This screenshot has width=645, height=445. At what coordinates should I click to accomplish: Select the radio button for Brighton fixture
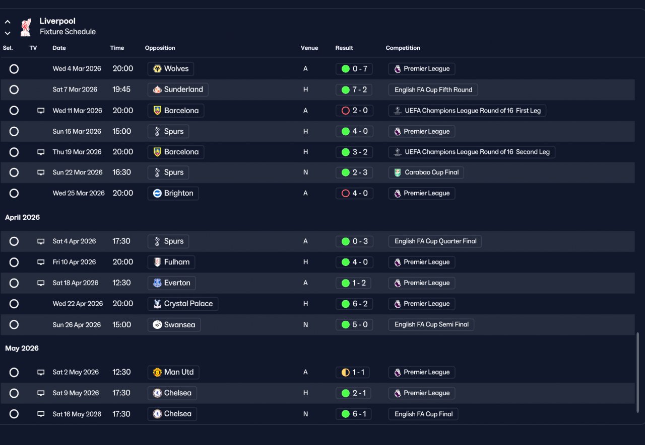coord(14,193)
